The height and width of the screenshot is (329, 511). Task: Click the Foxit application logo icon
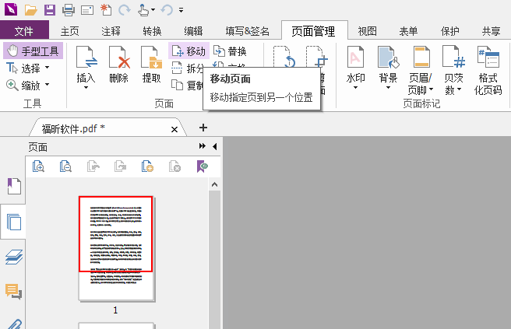click(x=11, y=10)
